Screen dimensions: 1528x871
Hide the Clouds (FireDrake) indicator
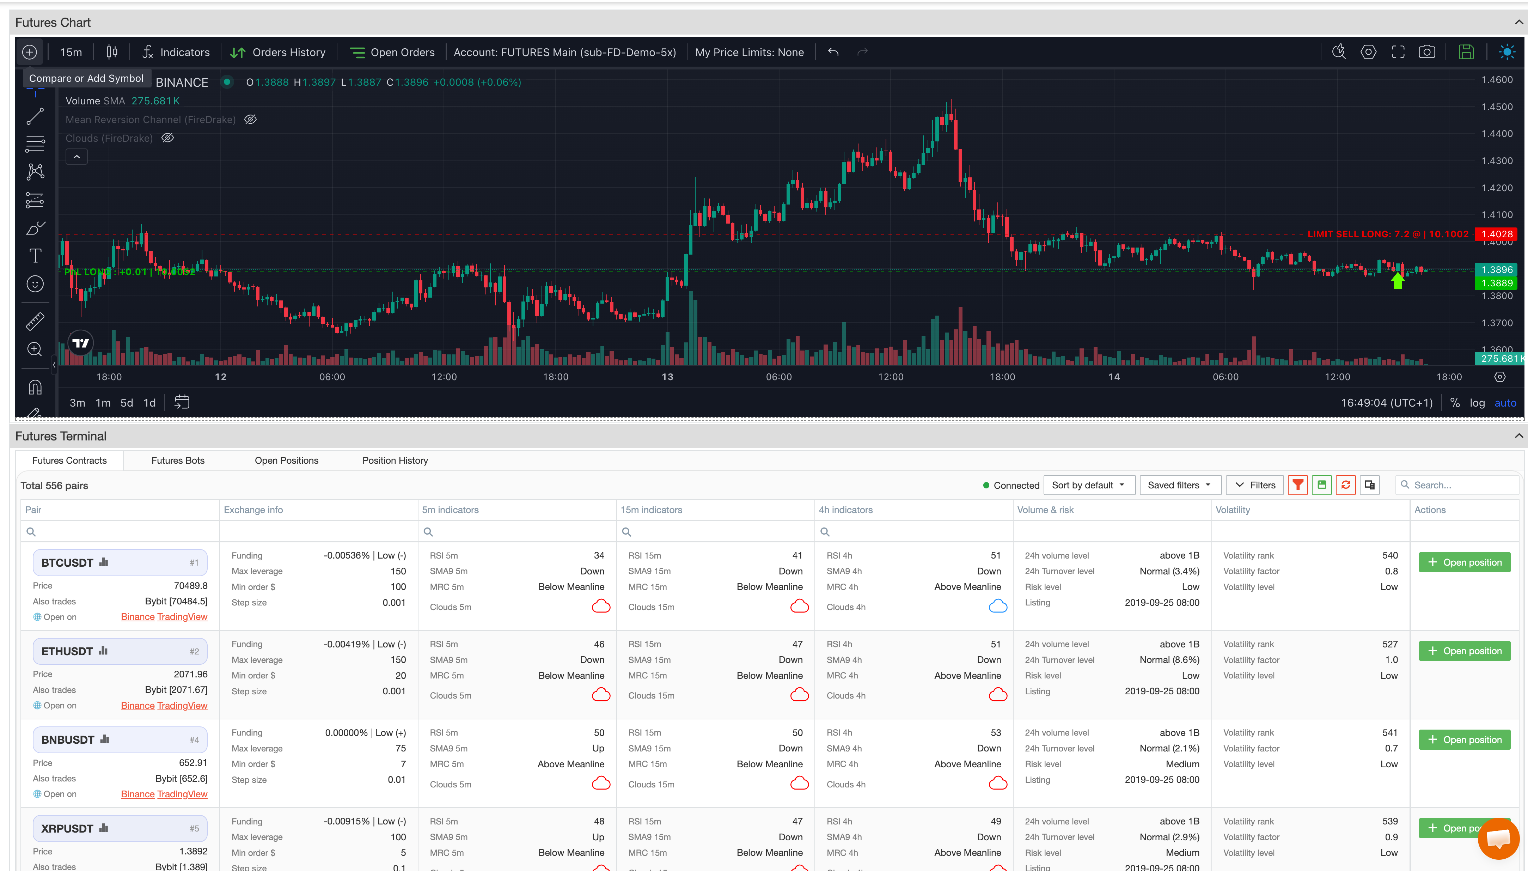click(x=167, y=138)
